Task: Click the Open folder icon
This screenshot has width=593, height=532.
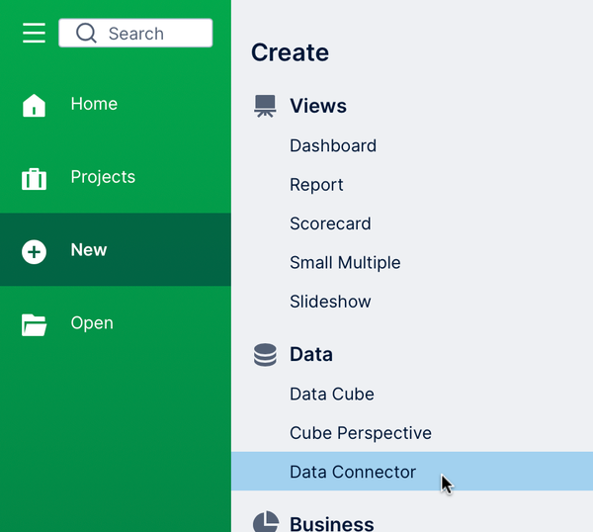Action: click(34, 324)
